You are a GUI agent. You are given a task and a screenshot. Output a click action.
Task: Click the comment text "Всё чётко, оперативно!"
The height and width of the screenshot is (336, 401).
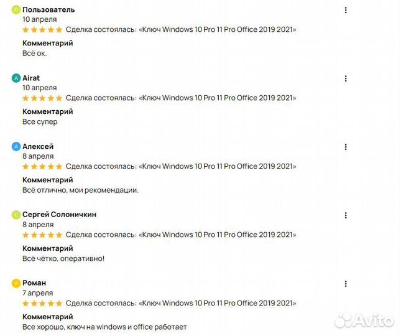[63, 258]
